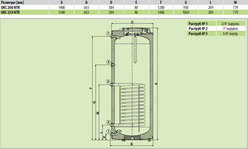Click value 1280 in the F column
Screen dimensions: 248x149
pos(161,7)
